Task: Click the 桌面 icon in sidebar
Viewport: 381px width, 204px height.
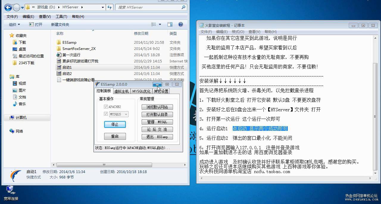Action: point(15,49)
